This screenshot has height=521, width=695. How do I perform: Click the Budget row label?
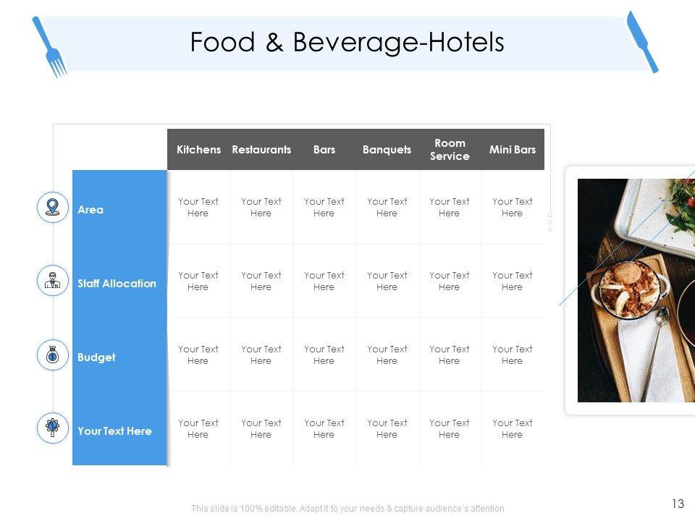(x=96, y=357)
